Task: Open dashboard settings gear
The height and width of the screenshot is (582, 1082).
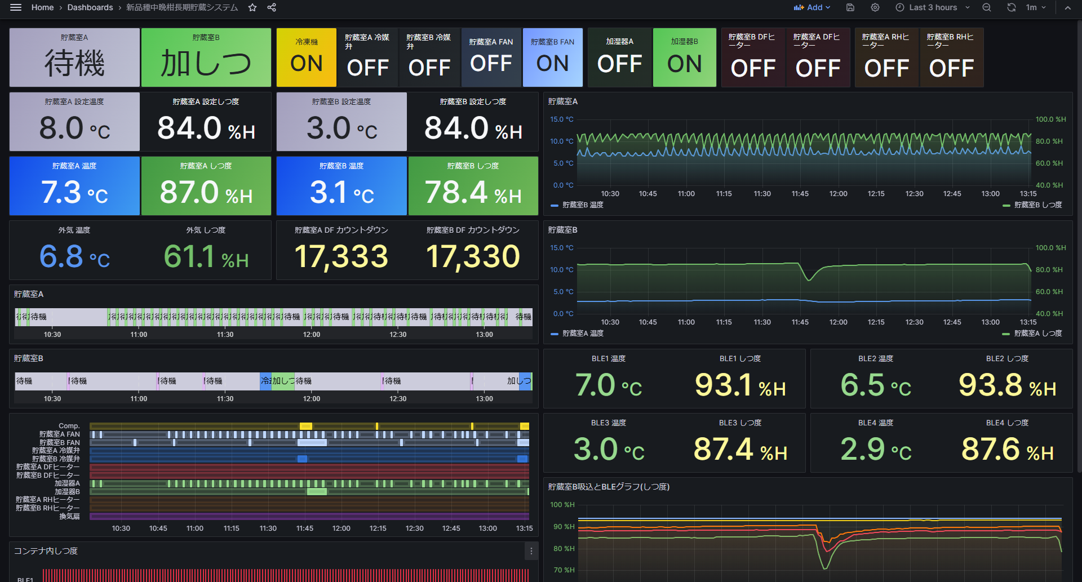Action: [x=875, y=7]
